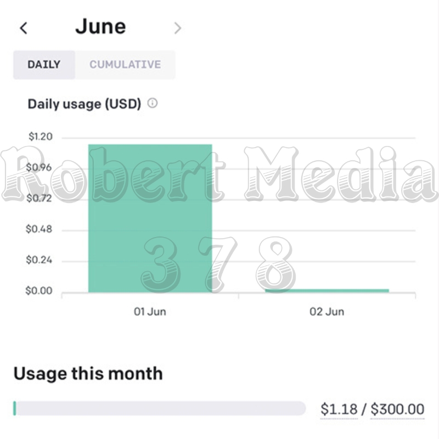The width and height of the screenshot is (439, 439).
Task: Click the $1.20 axis label
Action: (40, 137)
